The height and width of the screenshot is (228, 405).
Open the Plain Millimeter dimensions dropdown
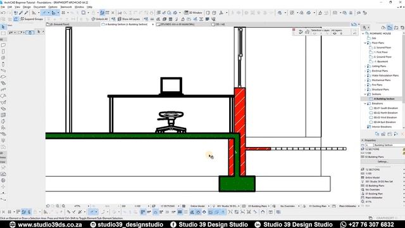point(359,206)
